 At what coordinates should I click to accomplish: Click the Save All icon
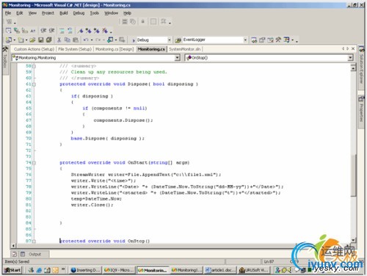point(49,40)
